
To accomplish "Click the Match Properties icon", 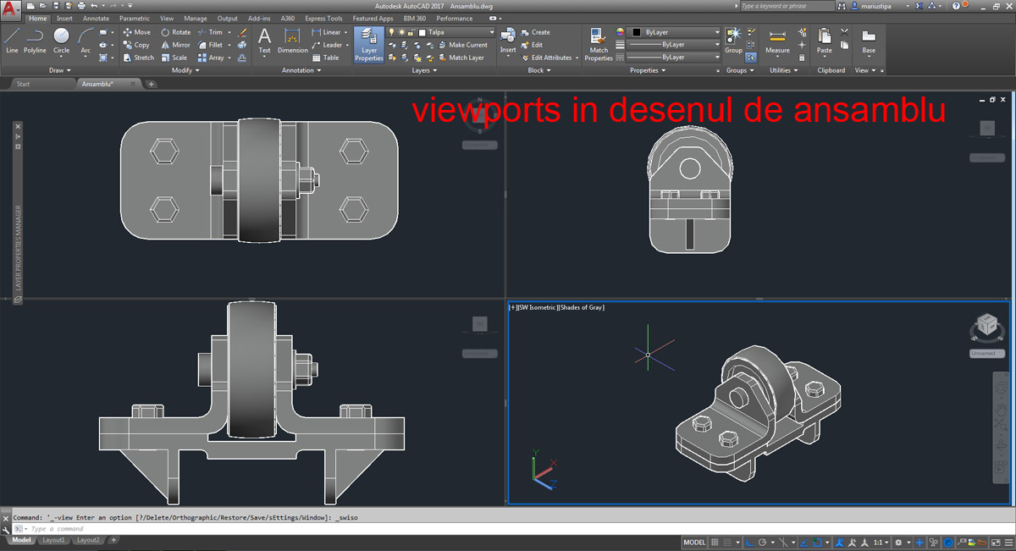I will [x=599, y=44].
